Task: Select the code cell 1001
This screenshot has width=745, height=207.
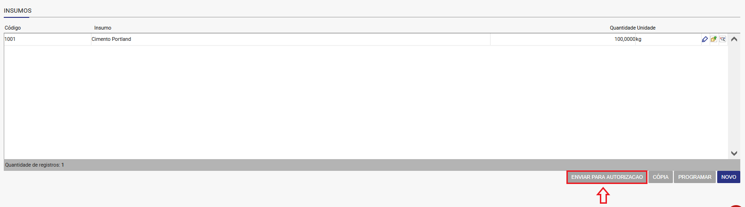Action: pos(48,39)
